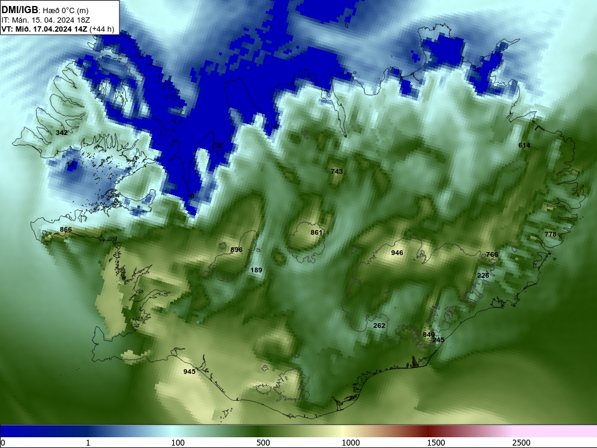
Task: Click the 500 label on the colour scale
Action: point(263,443)
